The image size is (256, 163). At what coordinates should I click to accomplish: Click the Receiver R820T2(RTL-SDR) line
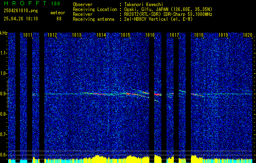(168, 14)
